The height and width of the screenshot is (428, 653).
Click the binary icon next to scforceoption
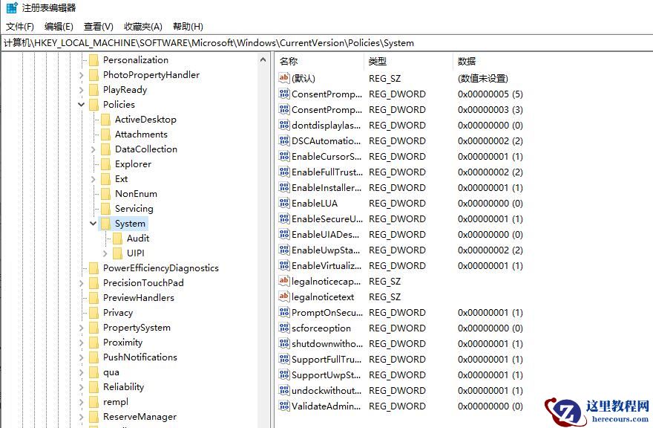285,328
